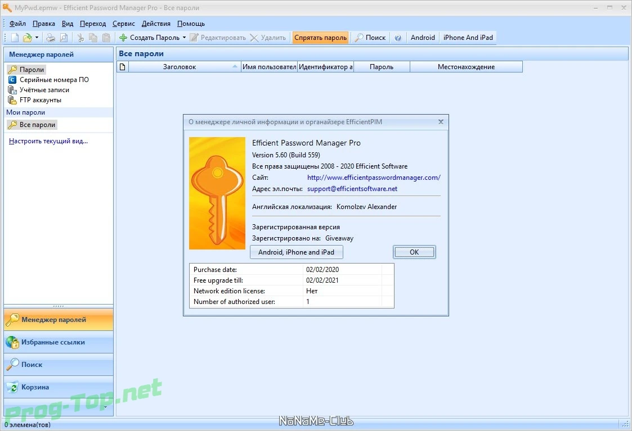Open Избранные ссылки navigation pane button
Image resolution: width=632 pixels, height=431 pixels.
pyautogui.click(x=59, y=342)
